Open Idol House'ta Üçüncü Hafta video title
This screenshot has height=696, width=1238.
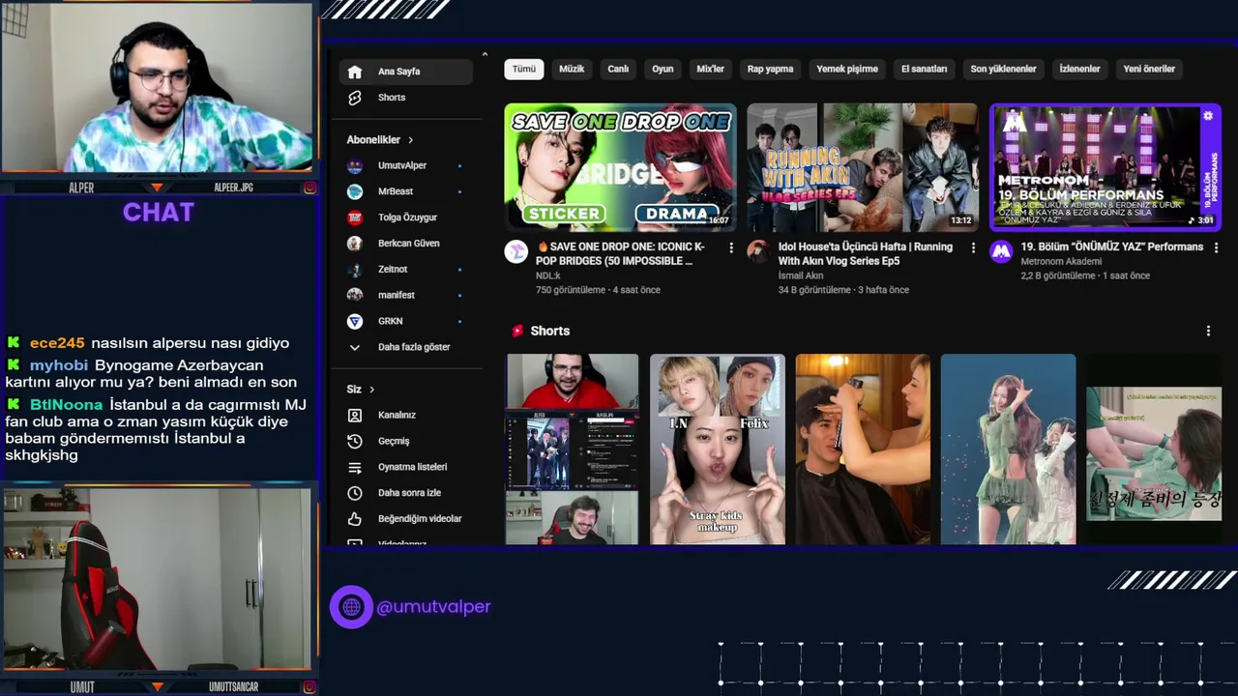866,254
